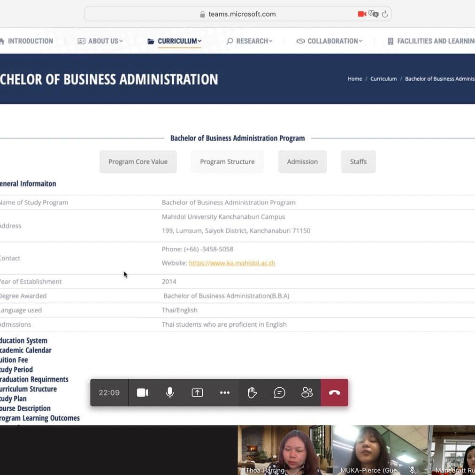Expand the Research dropdown menu
This screenshot has height=475, width=475.
click(x=249, y=41)
